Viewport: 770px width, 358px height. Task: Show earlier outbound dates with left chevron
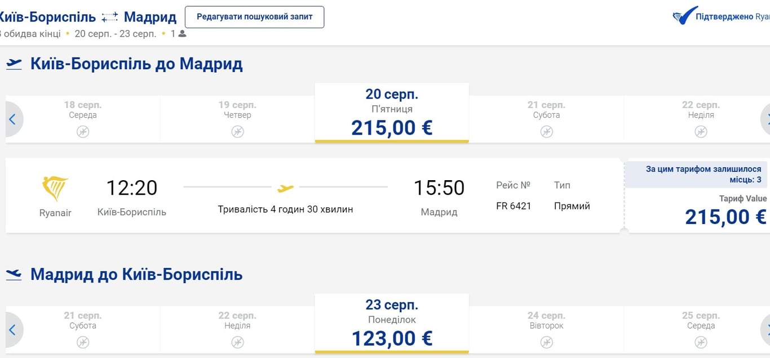click(12, 119)
